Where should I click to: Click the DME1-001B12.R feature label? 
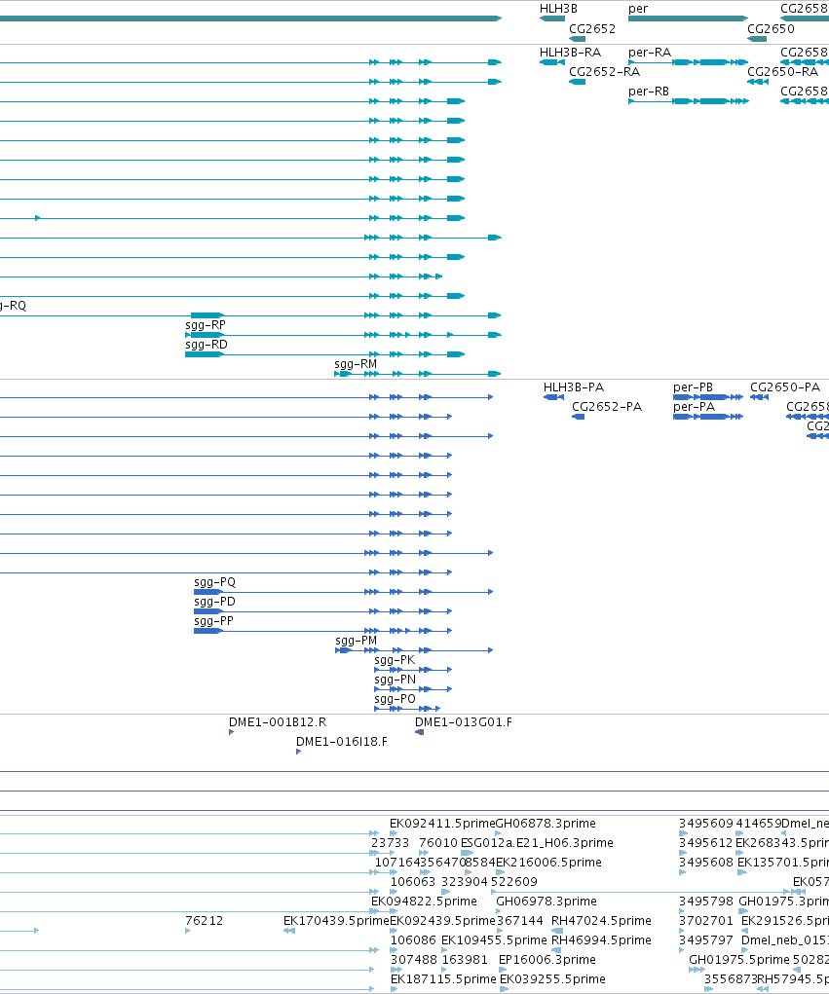(278, 722)
